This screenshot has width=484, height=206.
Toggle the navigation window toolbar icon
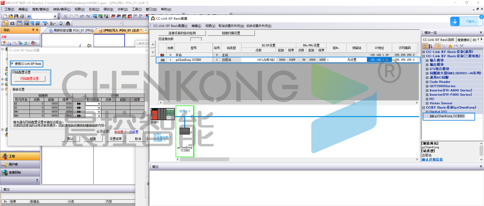click(5, 23)
